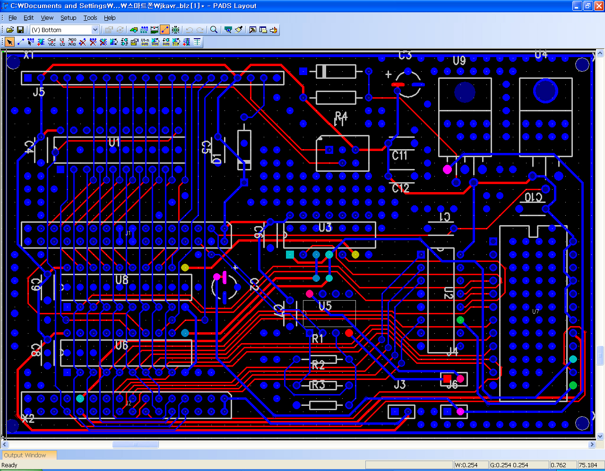Click the U1/U2 rename component icon
Image resolution: width=605 pixels, height=471 pixels.
(62, 42)
